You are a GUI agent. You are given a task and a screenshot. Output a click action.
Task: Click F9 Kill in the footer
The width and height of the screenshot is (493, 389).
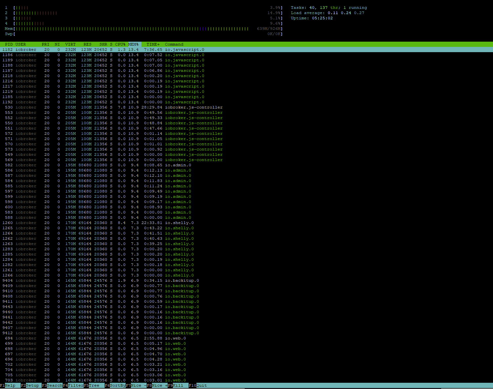(x=178, y=385)
